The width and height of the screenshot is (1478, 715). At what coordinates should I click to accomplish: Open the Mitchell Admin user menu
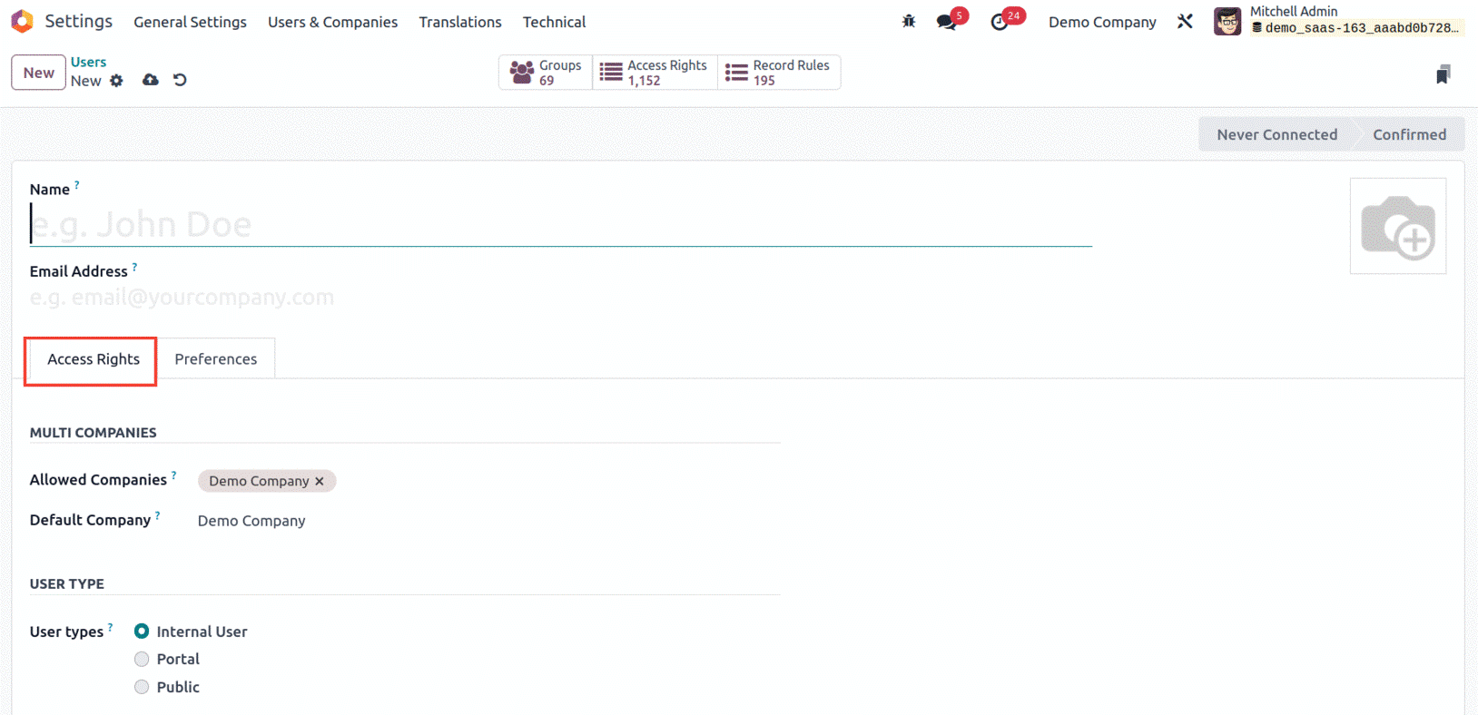[x=1338, y=20]
